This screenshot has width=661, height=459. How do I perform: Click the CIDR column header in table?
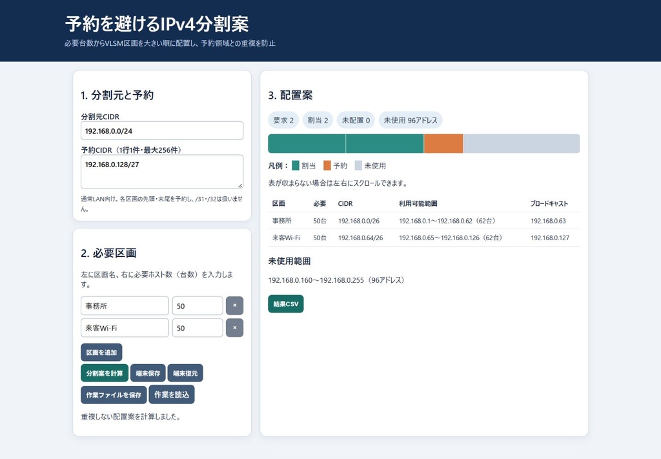(345, 203)
